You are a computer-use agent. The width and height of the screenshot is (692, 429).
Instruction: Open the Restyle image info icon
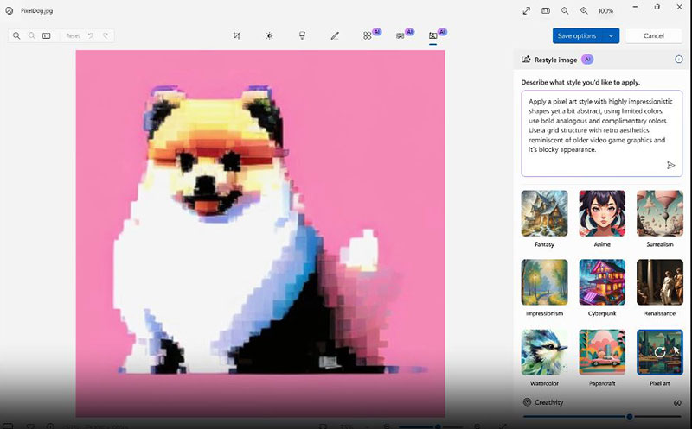pos(679,60)
